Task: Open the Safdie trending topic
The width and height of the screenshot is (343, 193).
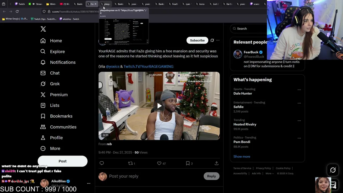Action: click(238, 107)
